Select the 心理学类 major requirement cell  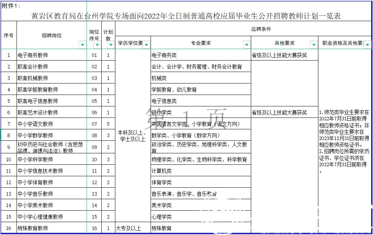[201, 216]
